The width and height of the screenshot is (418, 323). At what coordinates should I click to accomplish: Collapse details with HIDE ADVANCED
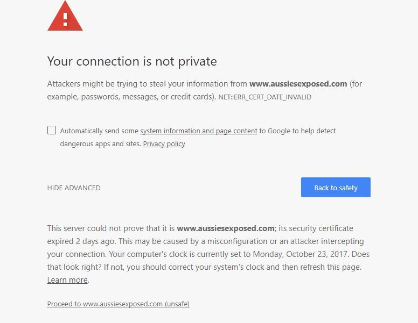[74, 188]
